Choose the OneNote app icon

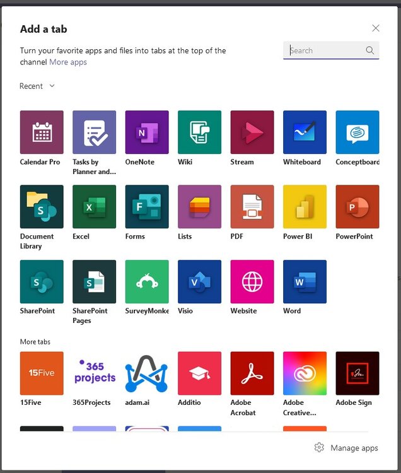[147, 132]
